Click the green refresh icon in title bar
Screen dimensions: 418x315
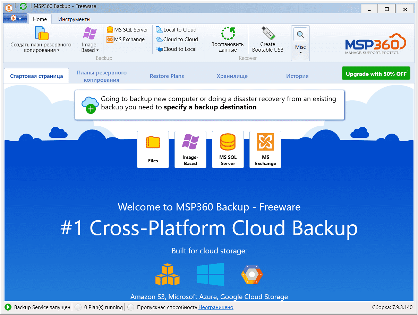(23, 6)
